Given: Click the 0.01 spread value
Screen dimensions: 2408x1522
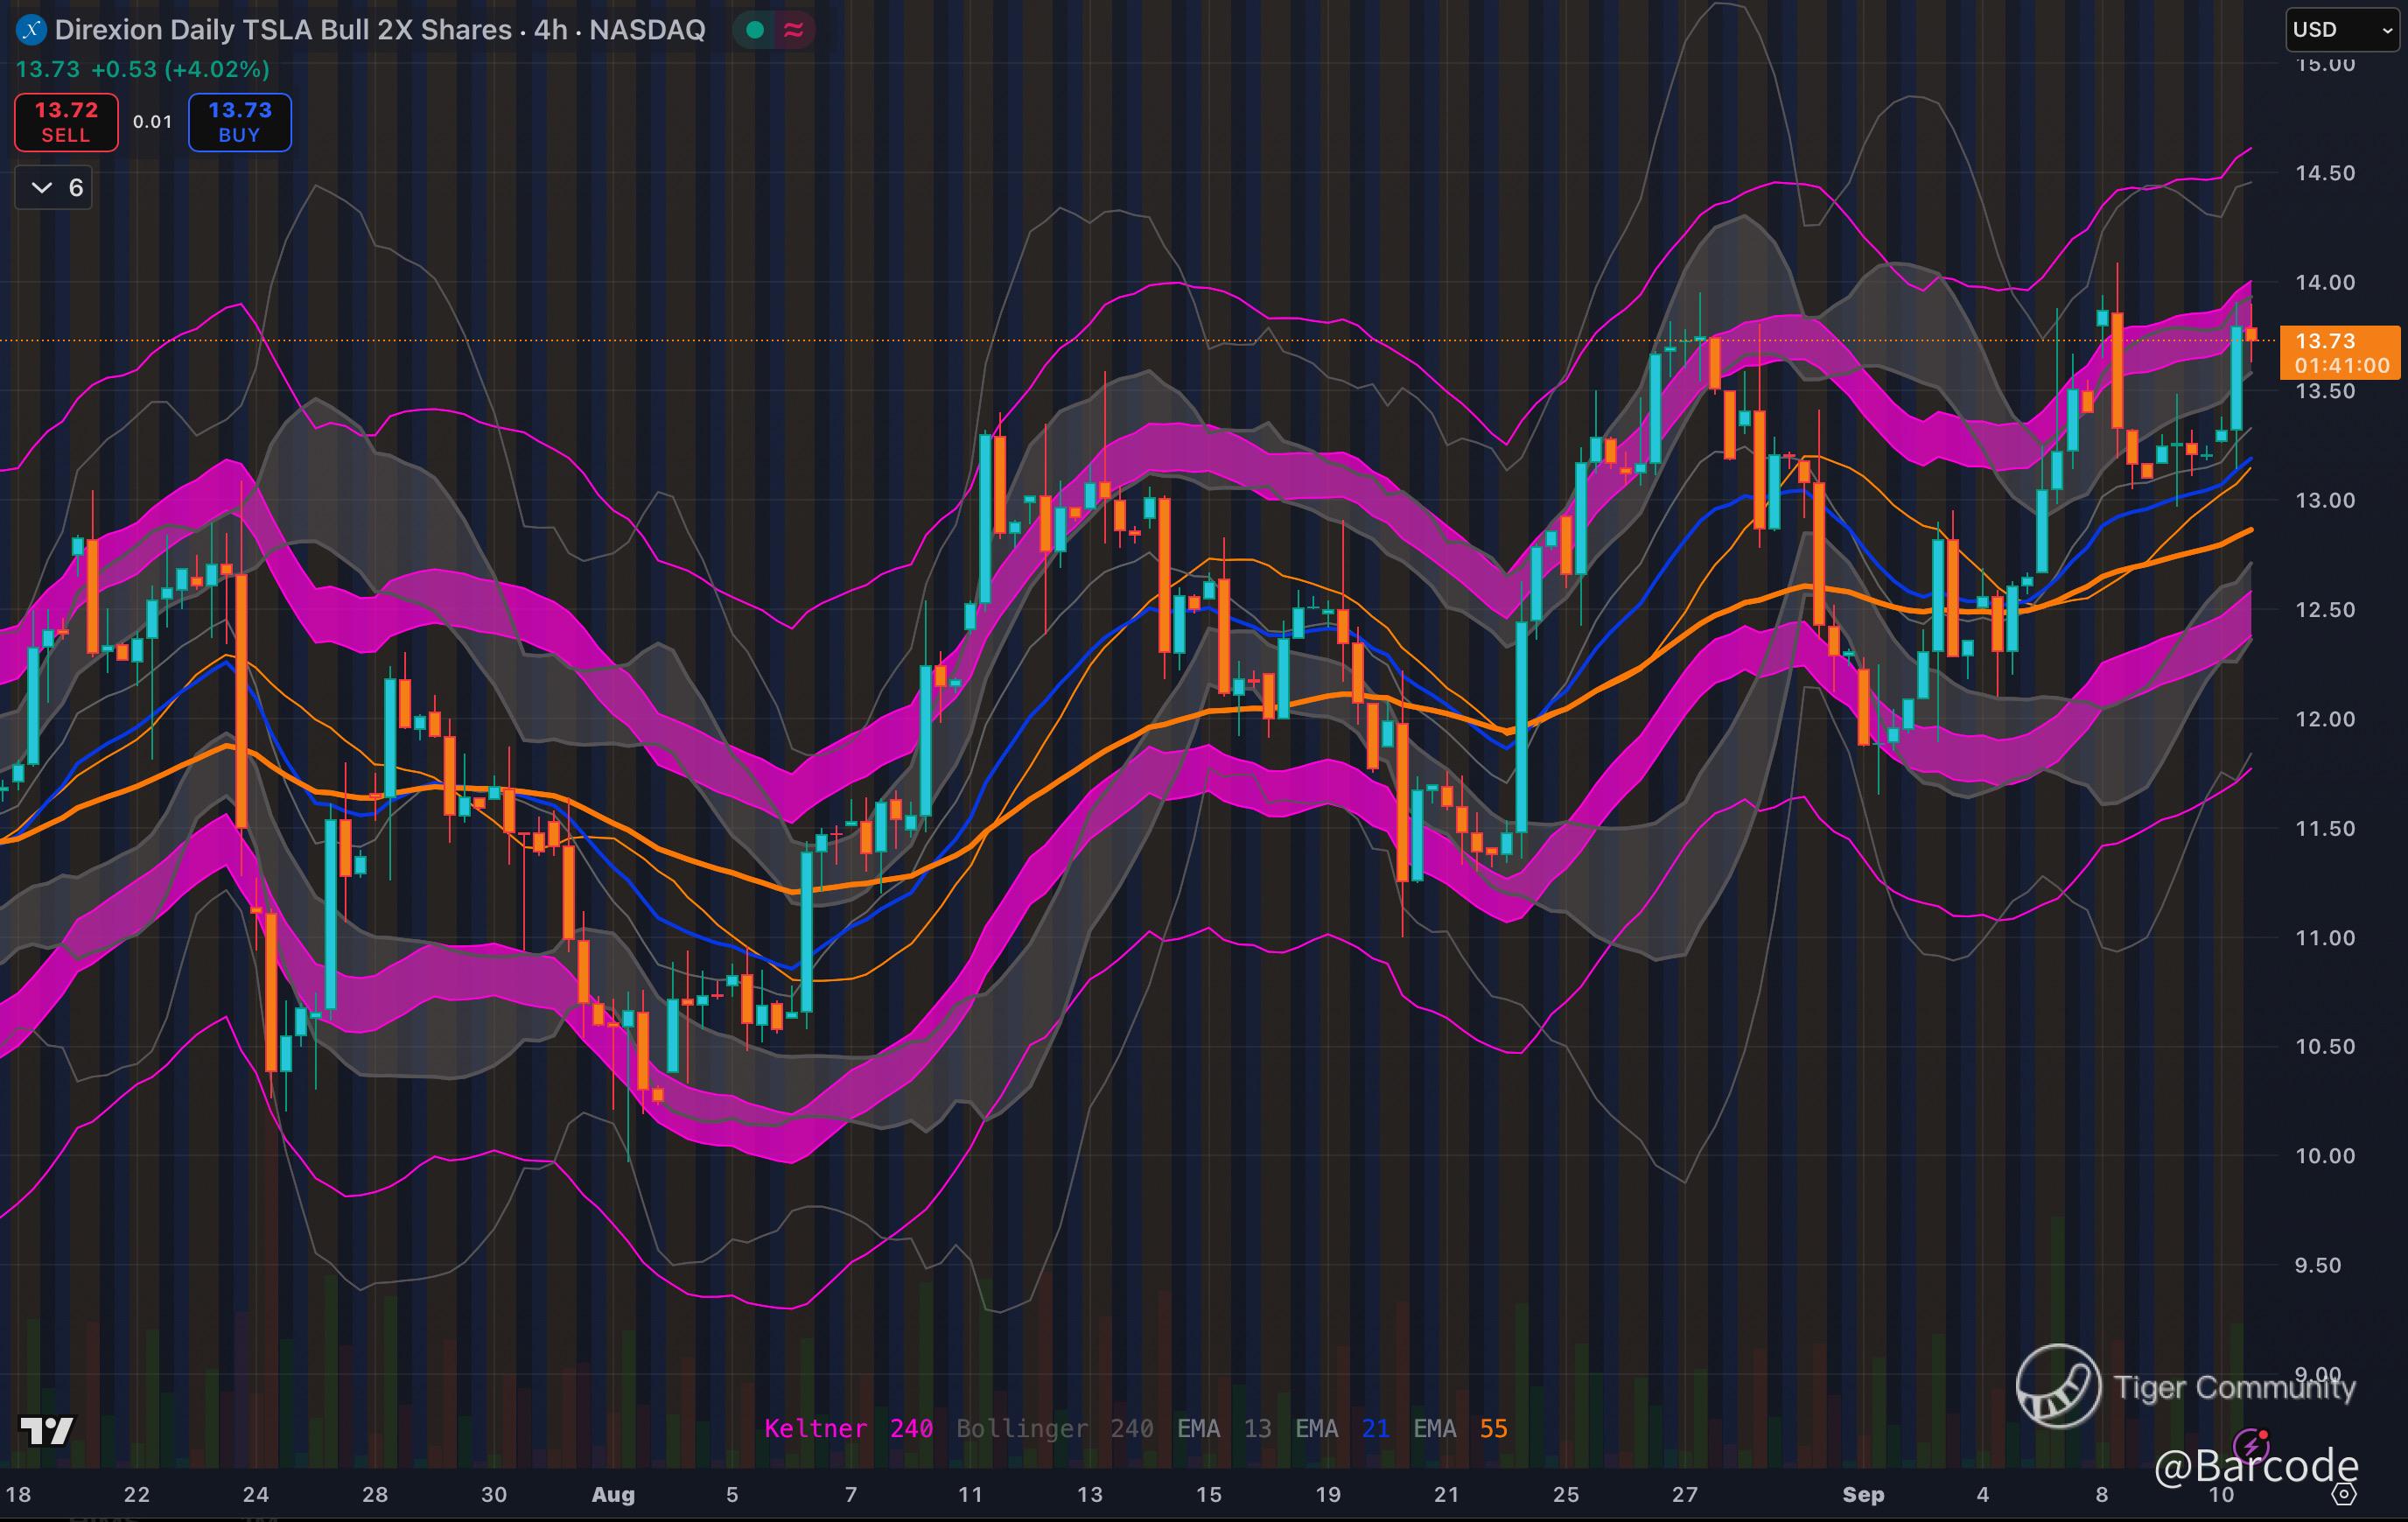Looking at the screenshot, I should (x=153, y=122).
